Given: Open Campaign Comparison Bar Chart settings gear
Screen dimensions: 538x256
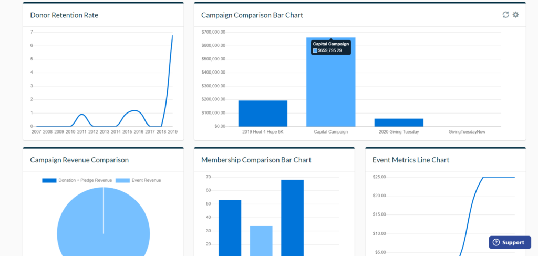Looking at the screenshot, I should (516, 15).
